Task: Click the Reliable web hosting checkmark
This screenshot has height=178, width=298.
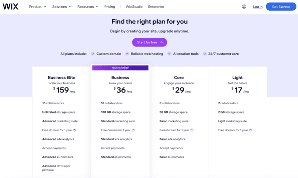Action: pyautogui.click(x=127, y=54)
